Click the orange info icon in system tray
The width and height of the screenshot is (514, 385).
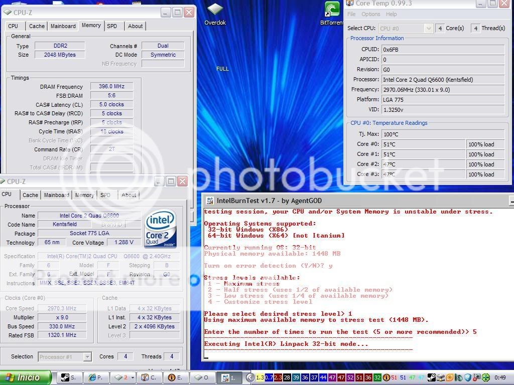click(386, 377)
